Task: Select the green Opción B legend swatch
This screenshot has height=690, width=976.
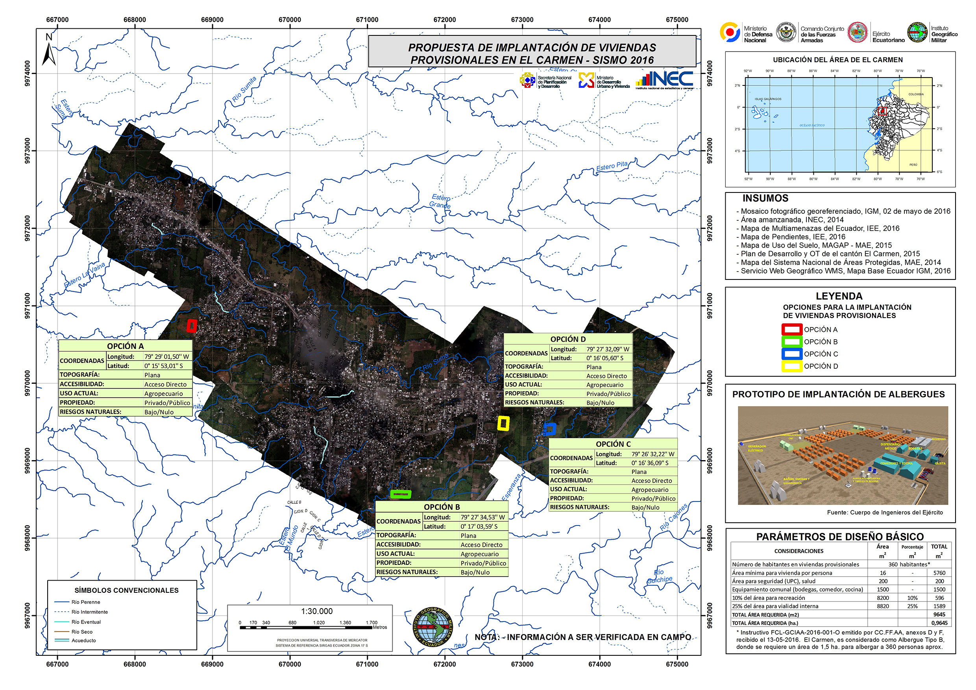Action: [791, 342]
